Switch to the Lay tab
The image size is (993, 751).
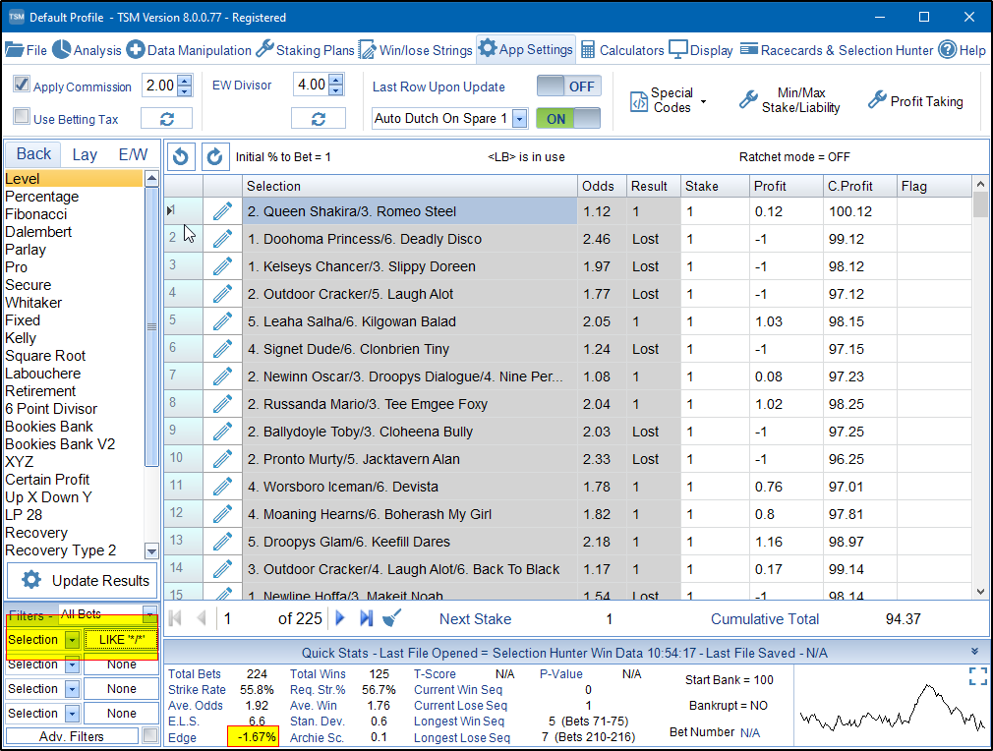pos(85,154)
